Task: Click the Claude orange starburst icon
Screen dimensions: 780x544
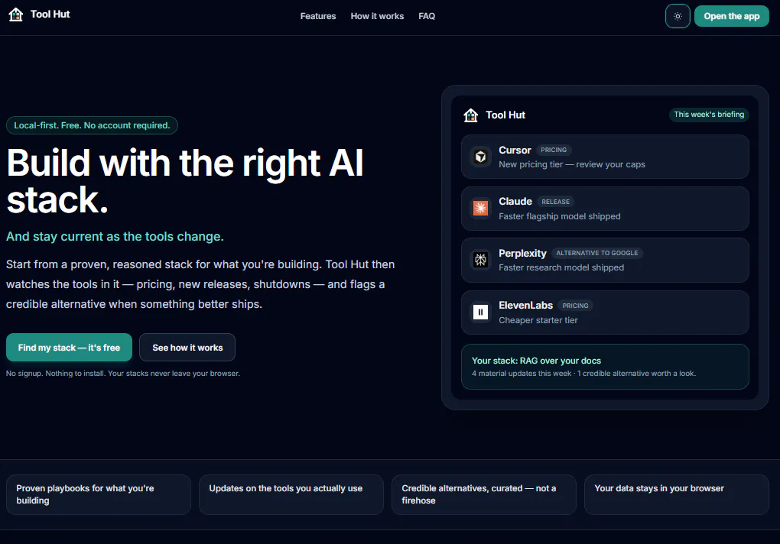Action: point(480,208)
